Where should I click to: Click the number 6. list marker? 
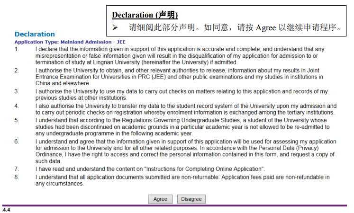click(x=17, y=142)
